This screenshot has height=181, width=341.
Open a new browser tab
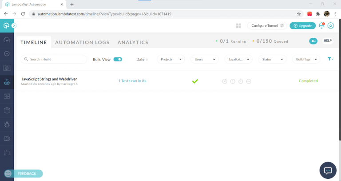point(72,4)
